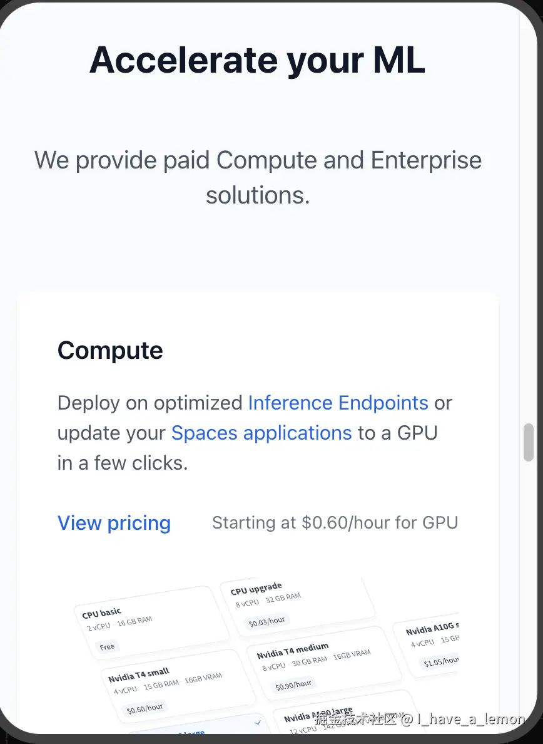This screenshot has width=543, height=744.
Task: Choose the Nvidia T4 medium card
Action: [324, 664]
